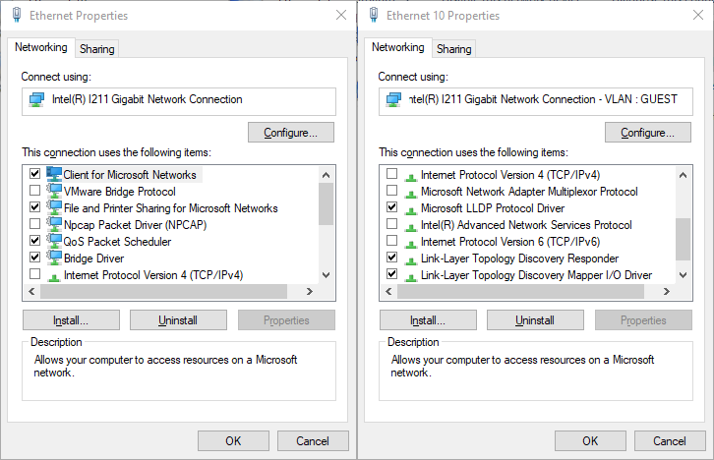Screen dimensions: 714x460
Task: Uncheck Bridge Driver checkbox
Action: click(34, 258)
